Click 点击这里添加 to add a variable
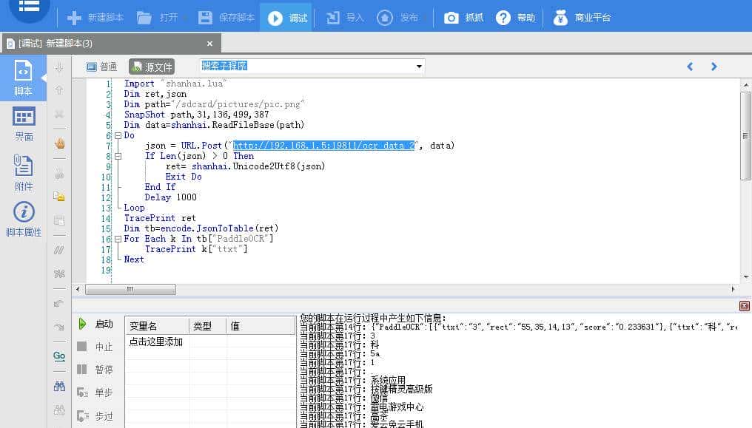The image size is (752, 428). [156, 342]
